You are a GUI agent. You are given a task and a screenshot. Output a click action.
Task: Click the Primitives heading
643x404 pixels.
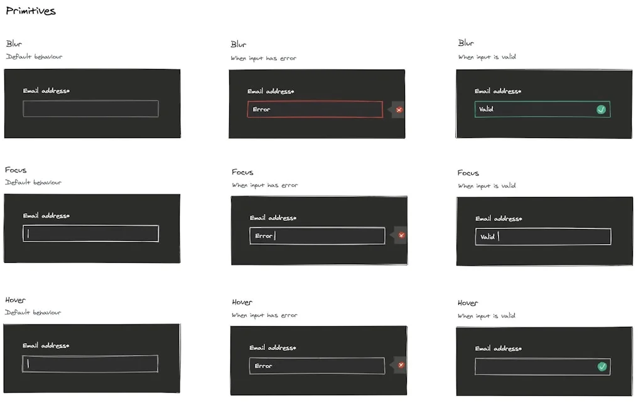[x=30, y=10]
